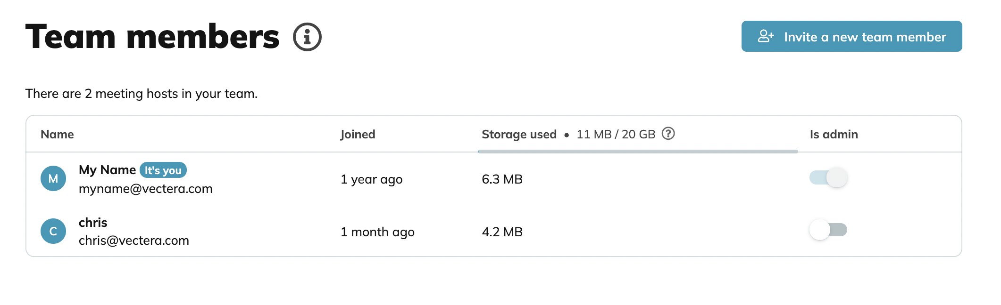Click the storage usage progress bar
Screen dimensions: 1001x305
[638, 152]
